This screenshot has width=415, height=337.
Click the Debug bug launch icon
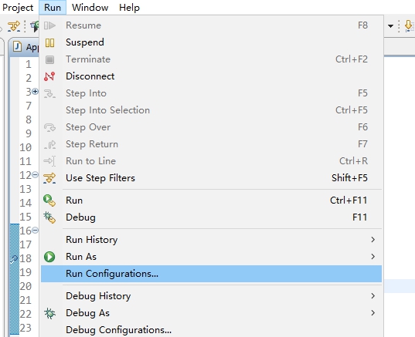(x=49, y=217)
